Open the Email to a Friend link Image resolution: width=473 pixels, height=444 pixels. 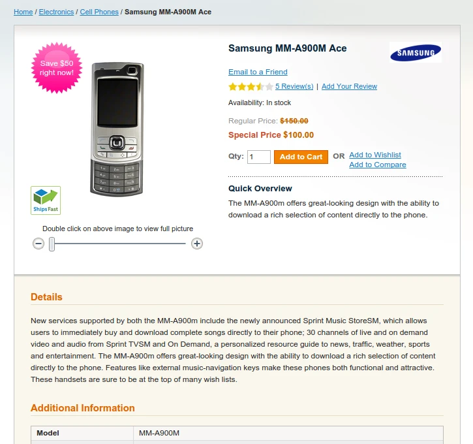point(258,72)
